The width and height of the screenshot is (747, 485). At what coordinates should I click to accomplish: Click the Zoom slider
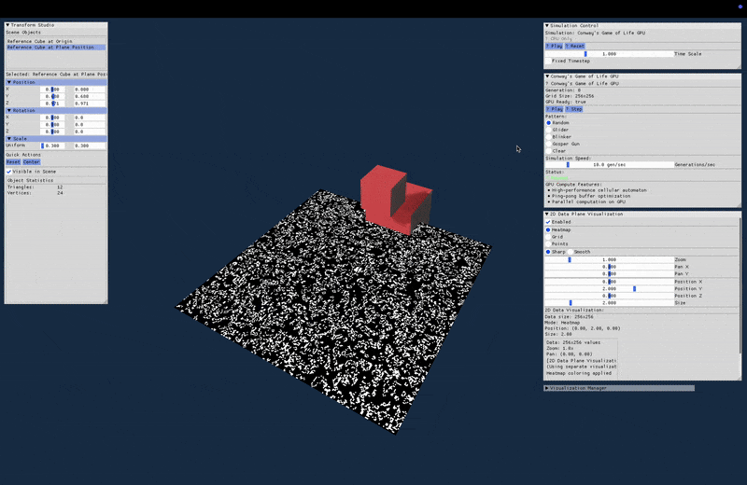(x=609, y=260)
